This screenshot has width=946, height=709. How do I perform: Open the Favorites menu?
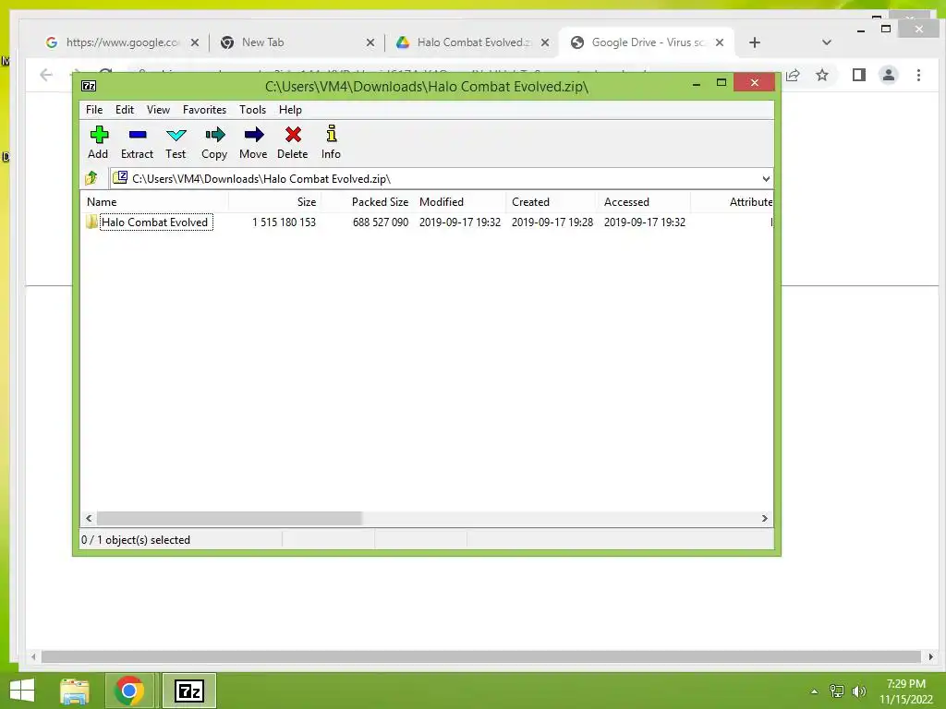tap(204, 110)
